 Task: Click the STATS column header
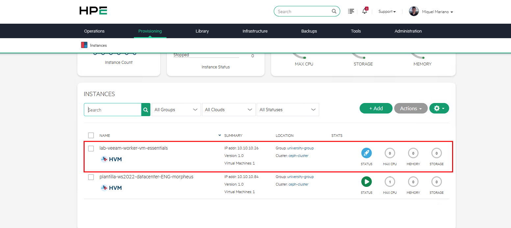pos(337,136)
